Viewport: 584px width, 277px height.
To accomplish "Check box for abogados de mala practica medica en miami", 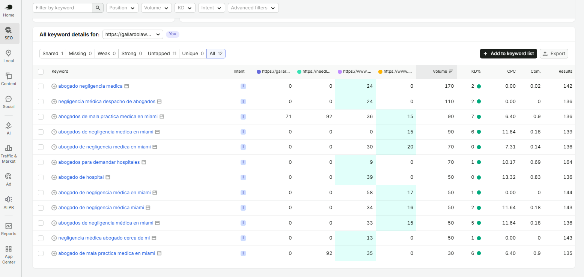I will coord(41,117).
